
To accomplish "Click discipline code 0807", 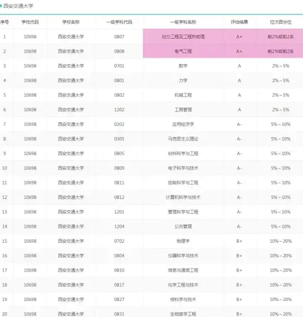I will coord(119,37).
